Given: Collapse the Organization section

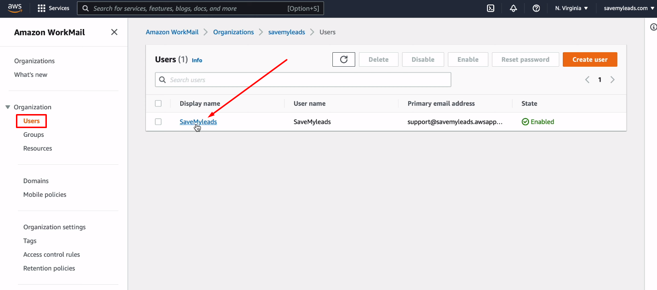Looking at the screenshot, I should tap(8, 107).
